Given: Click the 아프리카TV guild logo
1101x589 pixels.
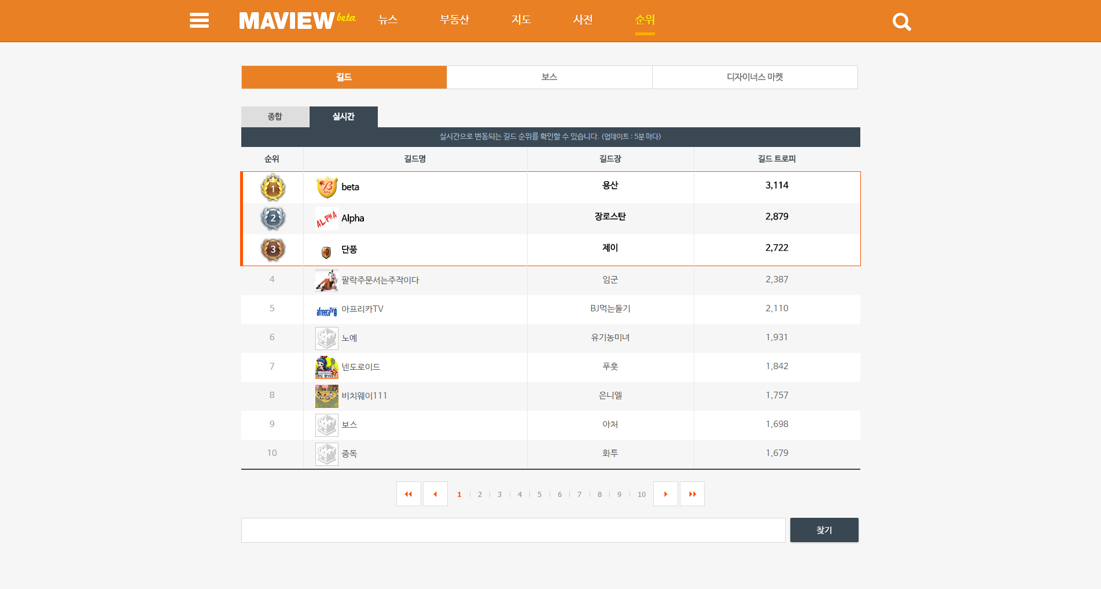Looking at the screenshot, I should pyautogui.click(x=327, y=311).
